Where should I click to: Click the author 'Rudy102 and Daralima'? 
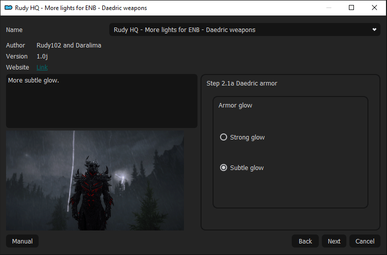pos(69,45)
